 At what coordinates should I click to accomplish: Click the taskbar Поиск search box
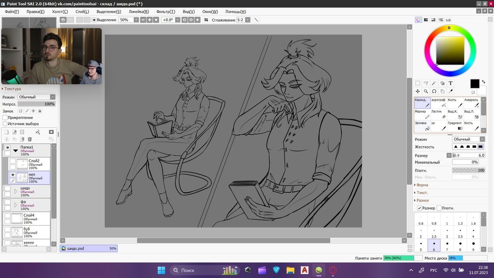205,270
